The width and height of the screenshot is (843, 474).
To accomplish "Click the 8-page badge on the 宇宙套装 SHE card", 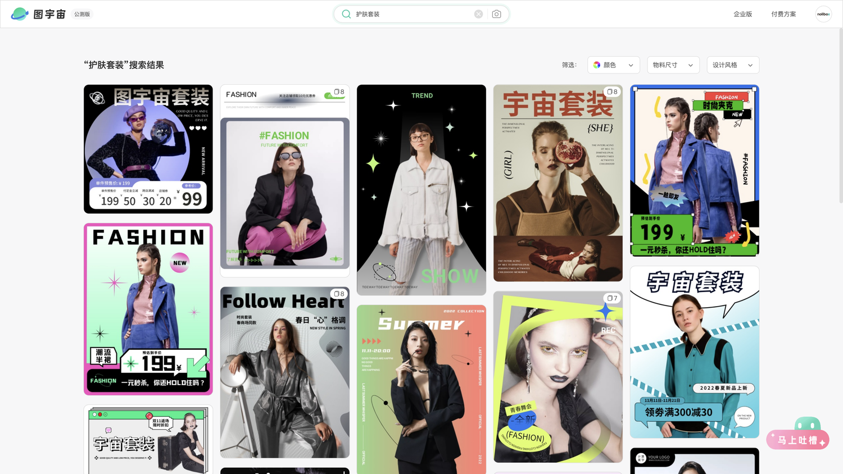I will click(612, 92).
